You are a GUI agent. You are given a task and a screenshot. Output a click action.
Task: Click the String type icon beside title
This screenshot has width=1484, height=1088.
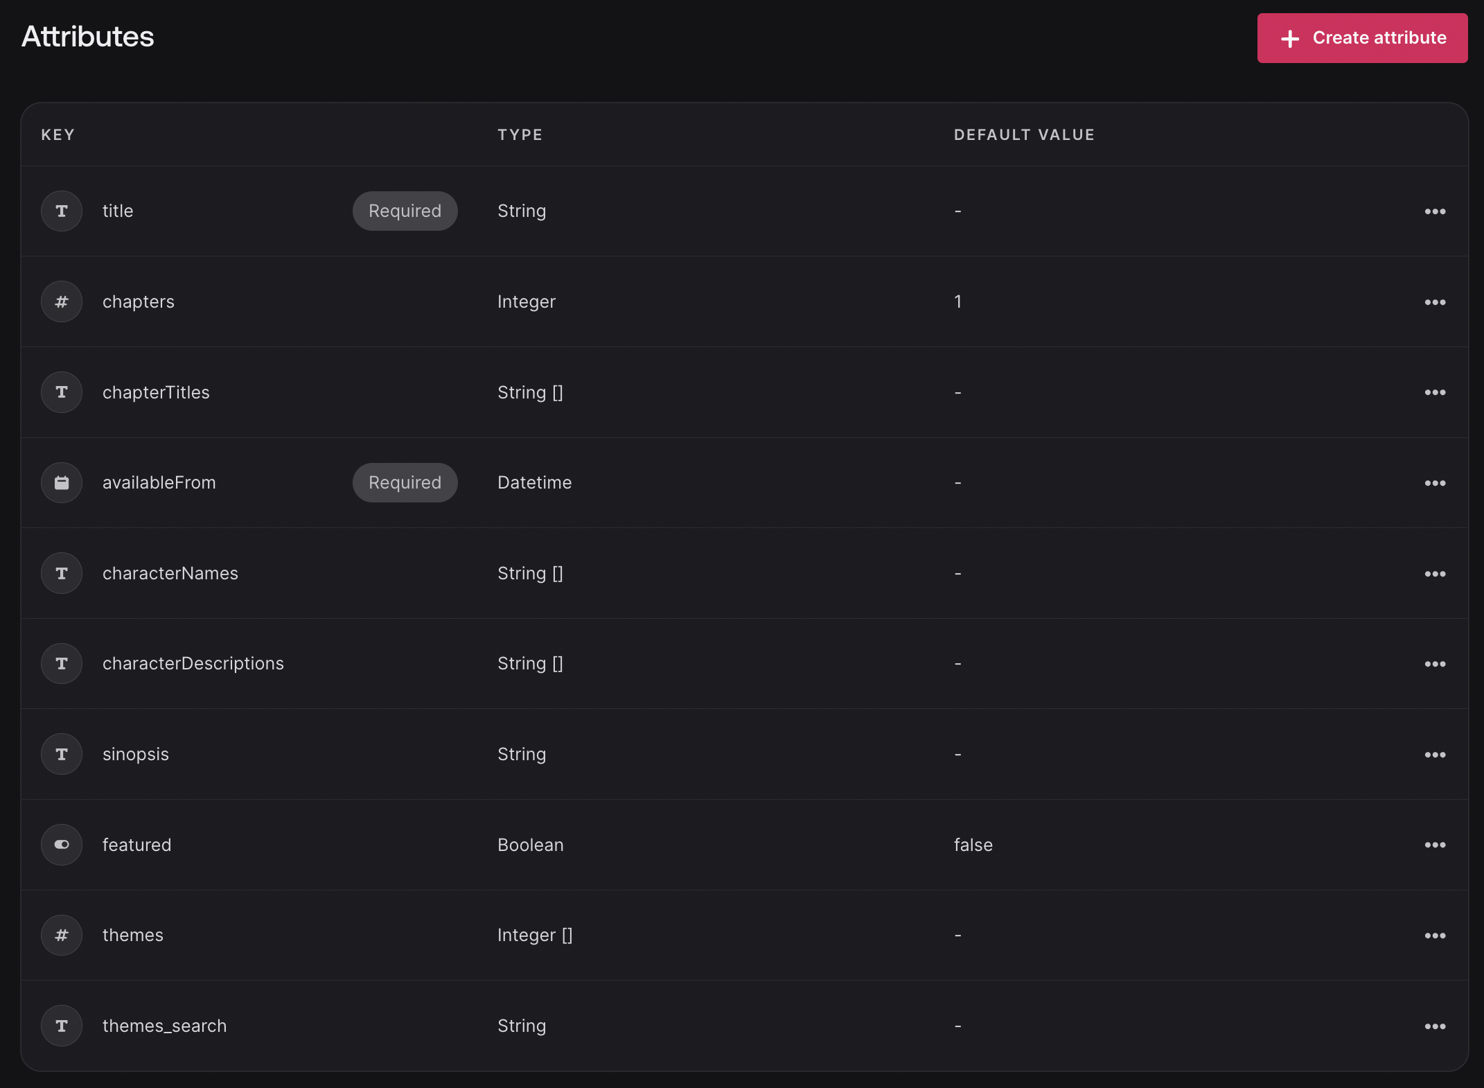(61, 211)
